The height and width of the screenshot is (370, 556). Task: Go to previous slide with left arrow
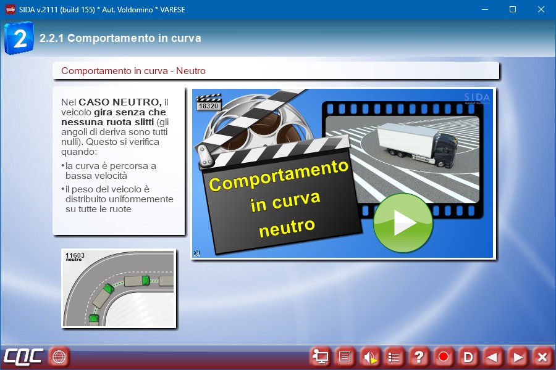coord(492,356)
